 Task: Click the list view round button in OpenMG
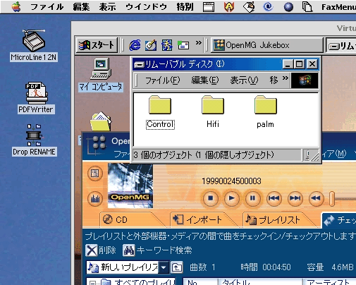coord(95,174)
